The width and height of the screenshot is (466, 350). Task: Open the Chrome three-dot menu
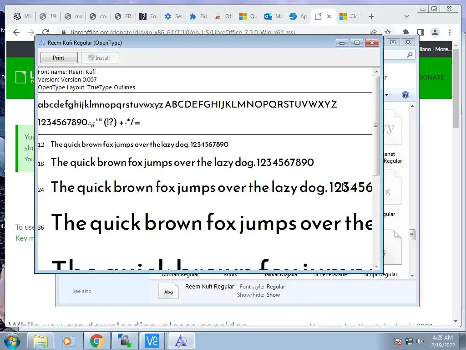[x=450, y=32]
